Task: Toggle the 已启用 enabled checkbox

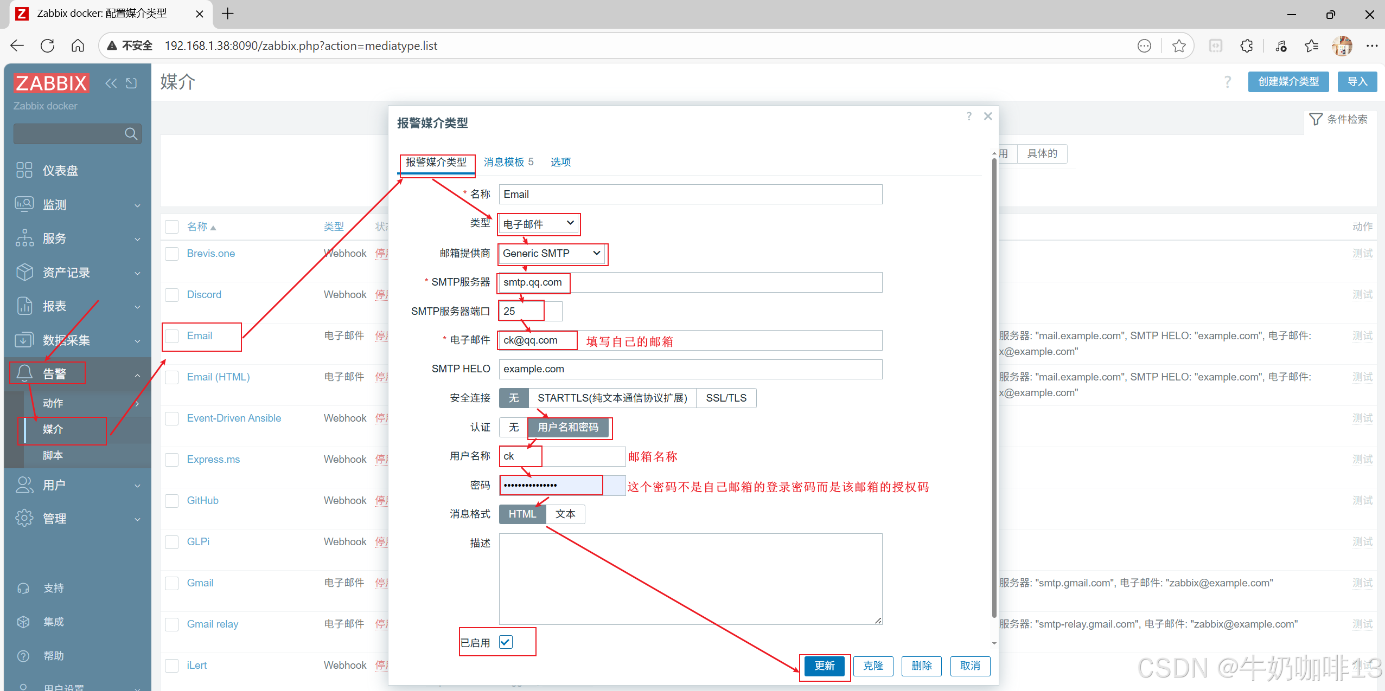Action: point(506,642)
